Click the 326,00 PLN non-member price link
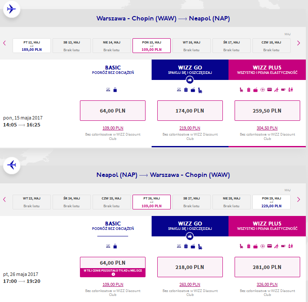 click(x=267, y=284)
